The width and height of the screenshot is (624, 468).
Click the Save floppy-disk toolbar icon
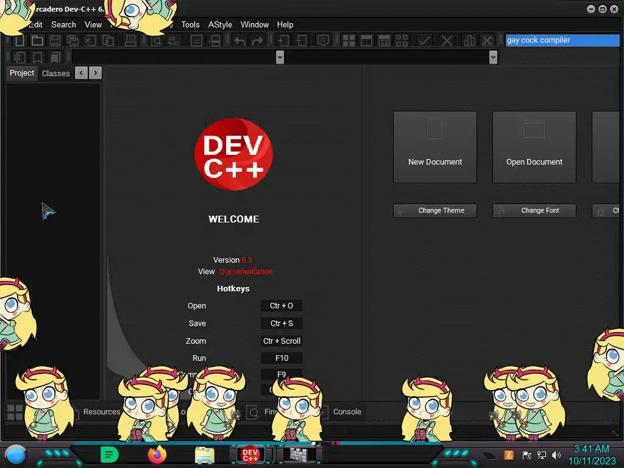55,40
